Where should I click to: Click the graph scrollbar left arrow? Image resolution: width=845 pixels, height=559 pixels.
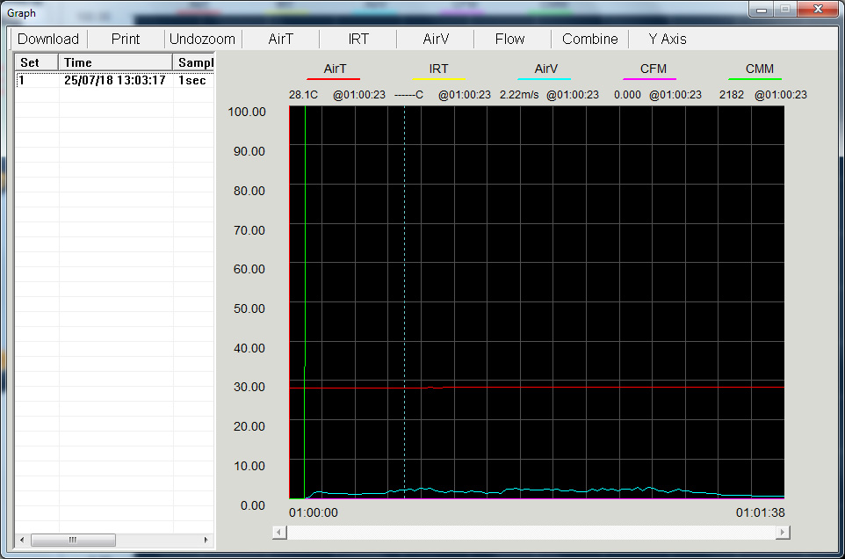tap(279, 533)
